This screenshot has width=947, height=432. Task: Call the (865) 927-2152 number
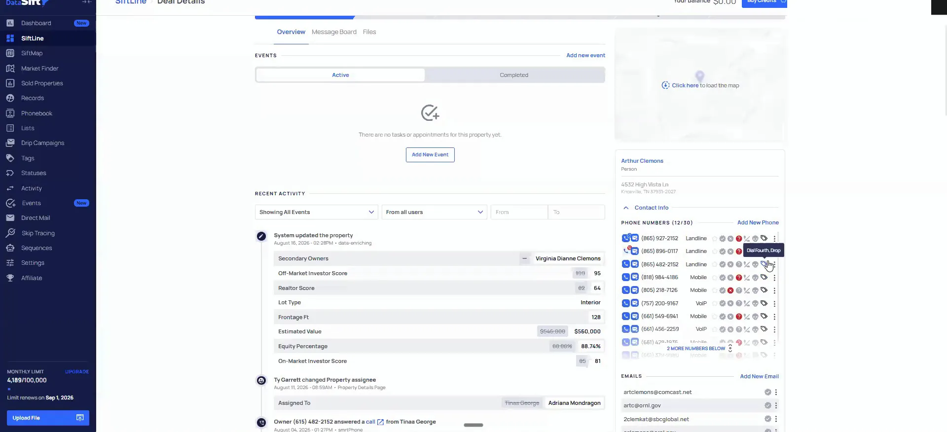[625, 238]
